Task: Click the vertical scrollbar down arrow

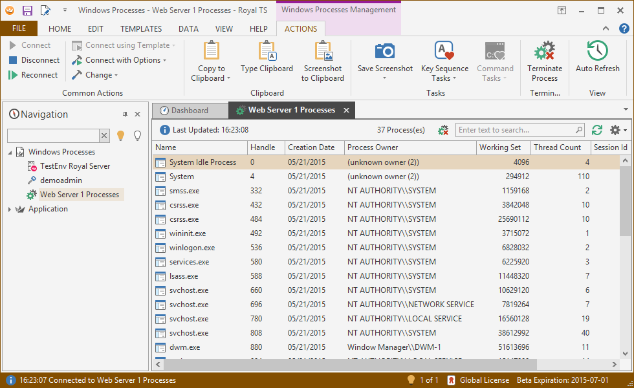Action: click(625, 354)
